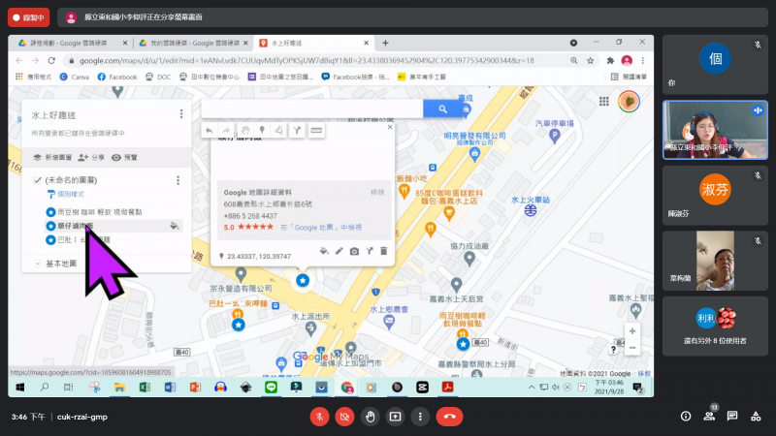Viewport: 776px width, 436px height.
Task: Open the Google apps grid icon
Action: click(603, 102)
